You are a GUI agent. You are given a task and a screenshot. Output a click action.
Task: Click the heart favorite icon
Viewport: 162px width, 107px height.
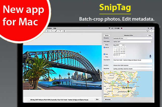pyautogui.click(x=148, y=31)
